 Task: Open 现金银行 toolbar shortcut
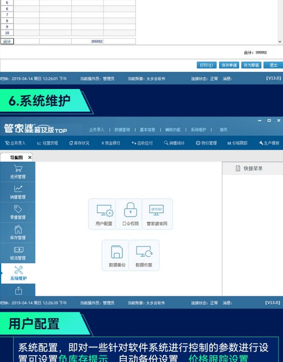coord(111,143)
